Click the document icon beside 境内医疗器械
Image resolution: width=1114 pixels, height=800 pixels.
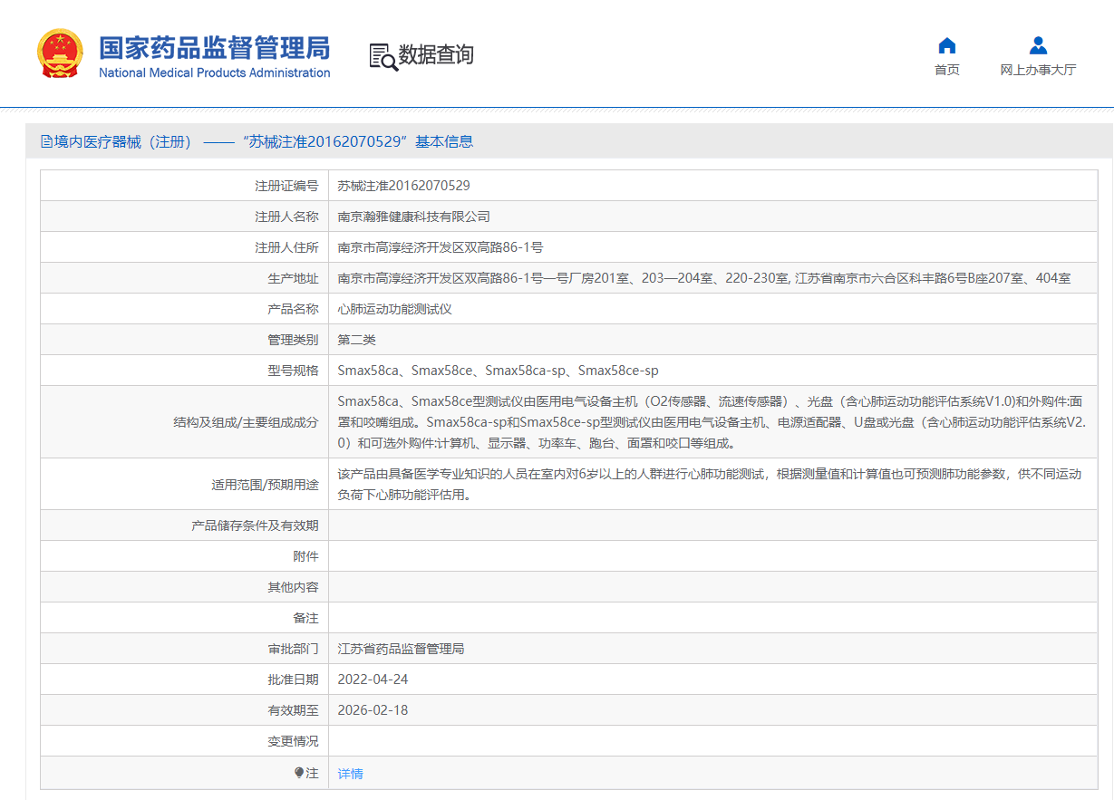click(46, 141)
